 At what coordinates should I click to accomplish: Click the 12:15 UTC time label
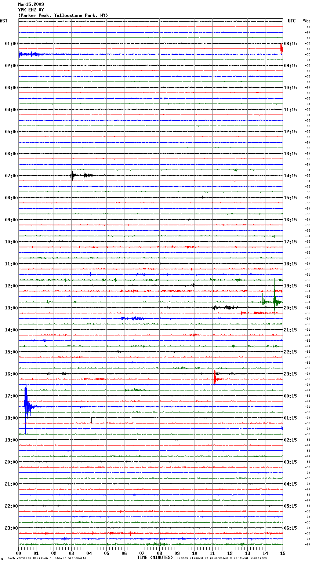[x=290, y=132]
